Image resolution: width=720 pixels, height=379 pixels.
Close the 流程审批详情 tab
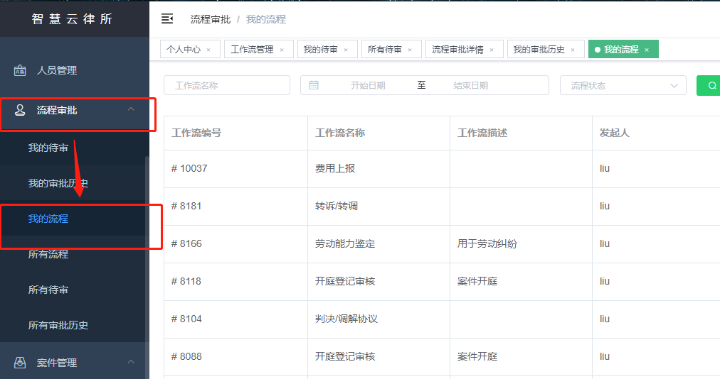click(x=492, y=50)
